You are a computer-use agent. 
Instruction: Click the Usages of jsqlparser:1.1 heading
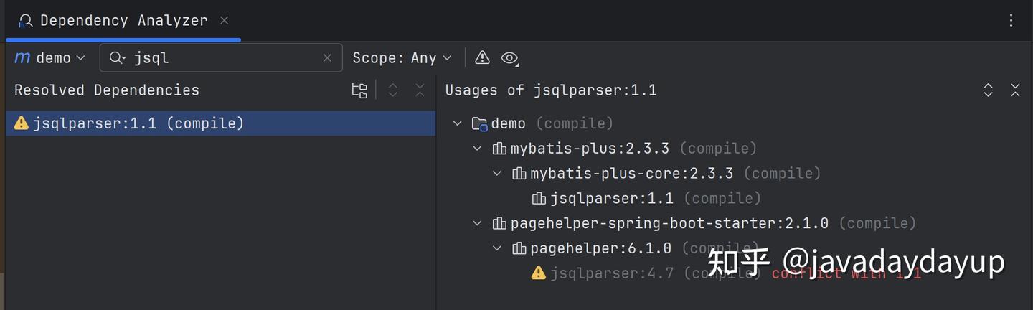pos(551,90)
